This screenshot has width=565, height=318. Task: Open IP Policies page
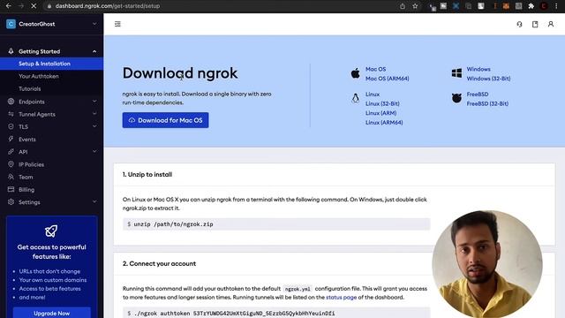(x=32, y=164)
